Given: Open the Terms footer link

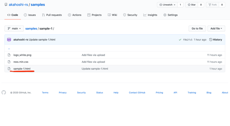Looking at the screenshot, I should pyautogui.click(x=45, y=93).
